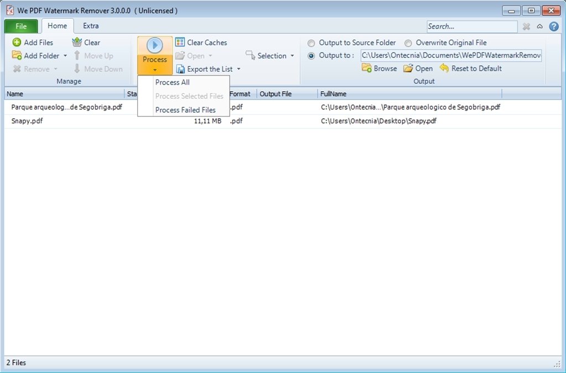Open the Help icon at top right
This screenshot has height=373, width=566.
[554, 26]
